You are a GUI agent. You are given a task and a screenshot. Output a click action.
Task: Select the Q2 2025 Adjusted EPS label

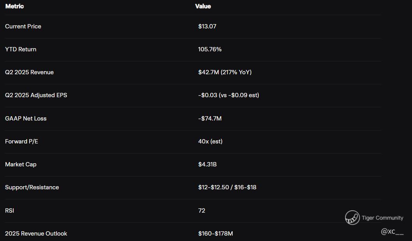tap(36, 95)
